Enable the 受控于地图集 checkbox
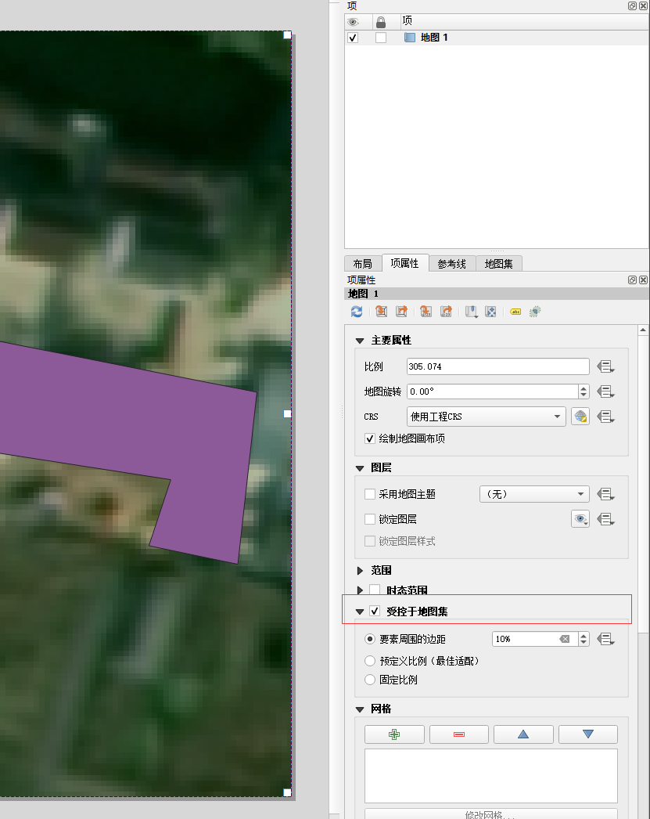Viewport: 650px width, 819px height. click(376, 611)
